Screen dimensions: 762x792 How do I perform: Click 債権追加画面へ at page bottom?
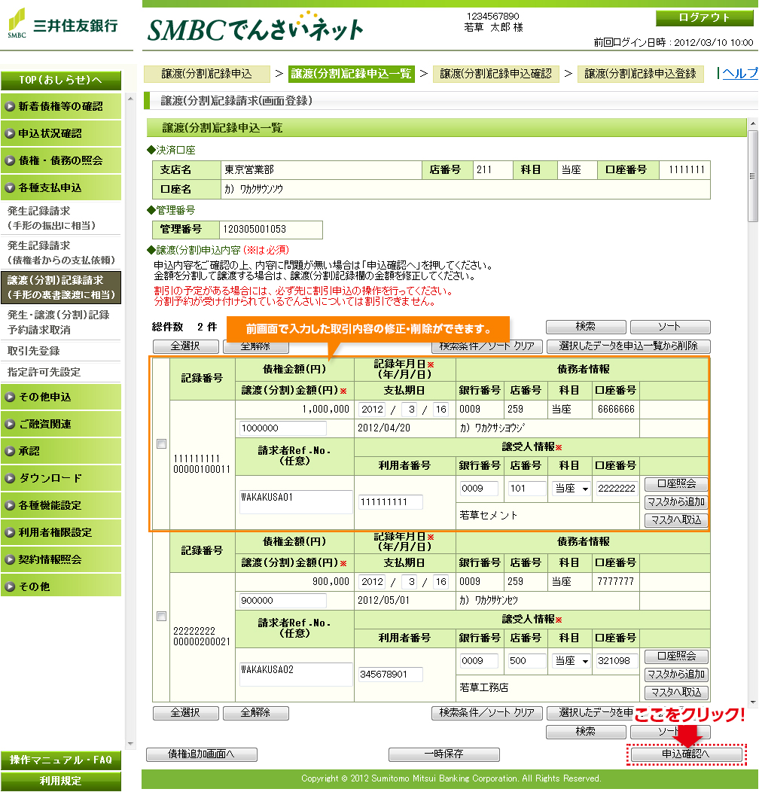[202, 754]
